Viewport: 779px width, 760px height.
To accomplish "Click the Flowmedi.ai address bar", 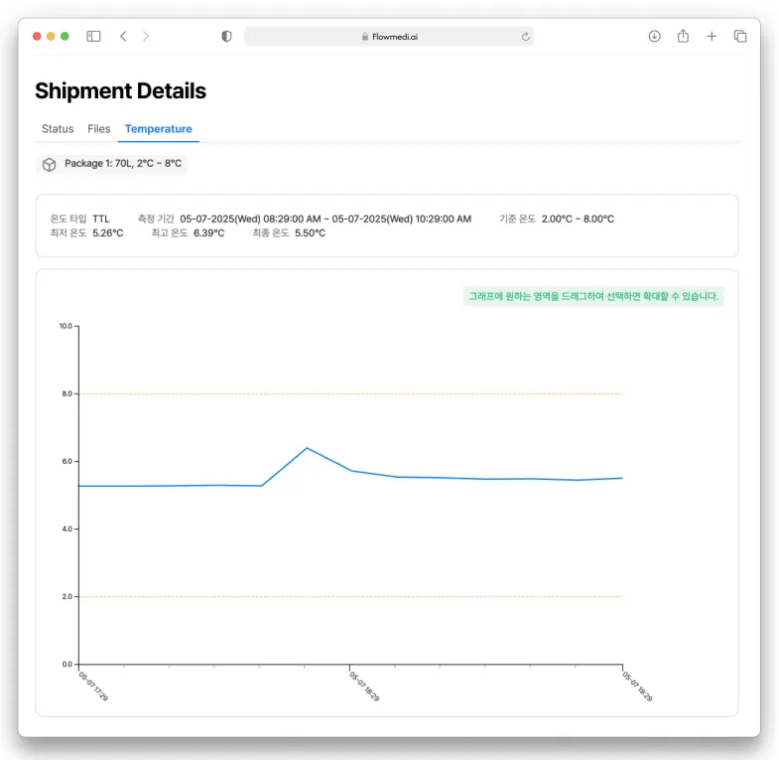I will 389,37.
